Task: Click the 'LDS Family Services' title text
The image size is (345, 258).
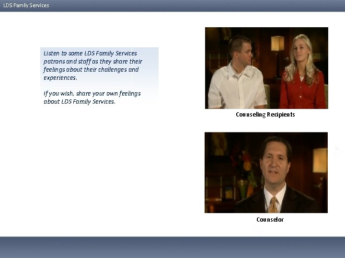Action: 26,5
